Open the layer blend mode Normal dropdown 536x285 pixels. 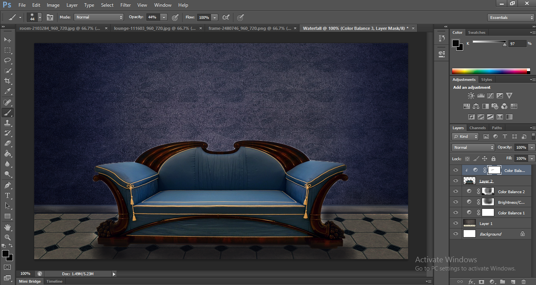[473, 148]
